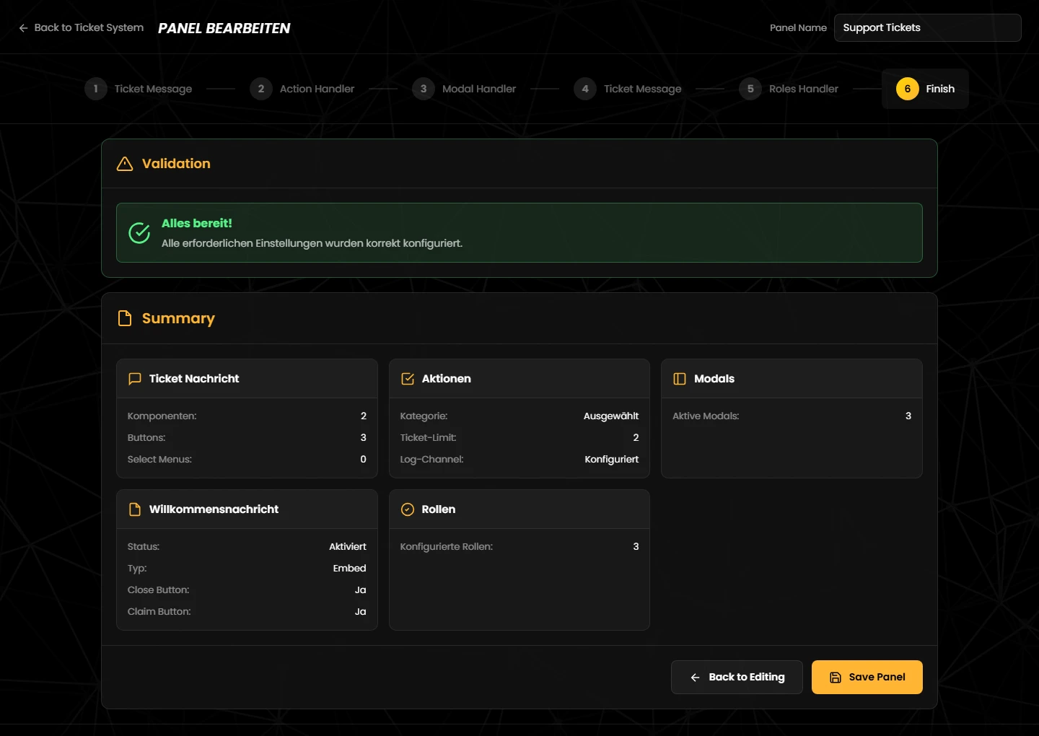Select the Finish step
Viewport: 1039px width, 736px height.
pyautogui.click(x=925, y=89)
